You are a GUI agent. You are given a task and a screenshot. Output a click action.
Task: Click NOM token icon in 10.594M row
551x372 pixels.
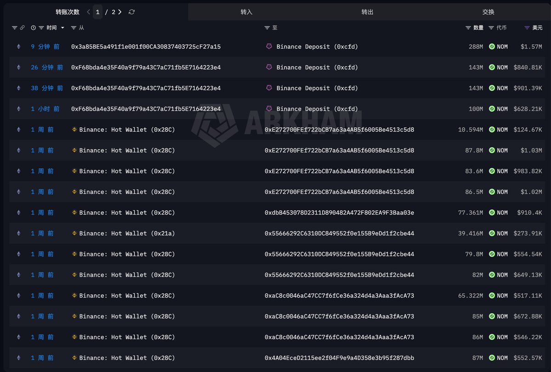(492, 130)
